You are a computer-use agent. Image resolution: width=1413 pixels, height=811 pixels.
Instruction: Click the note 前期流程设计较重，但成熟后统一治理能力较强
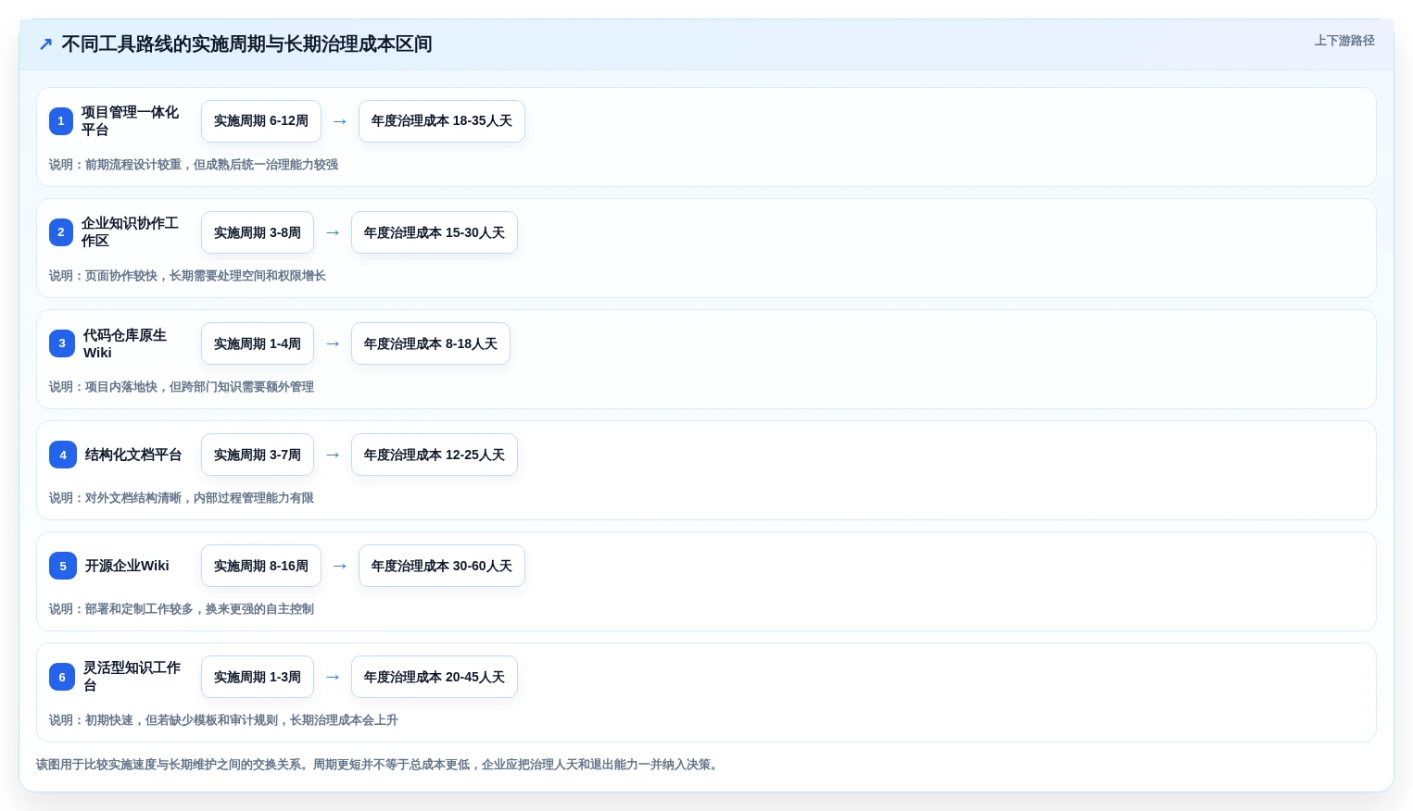[211, 165]
